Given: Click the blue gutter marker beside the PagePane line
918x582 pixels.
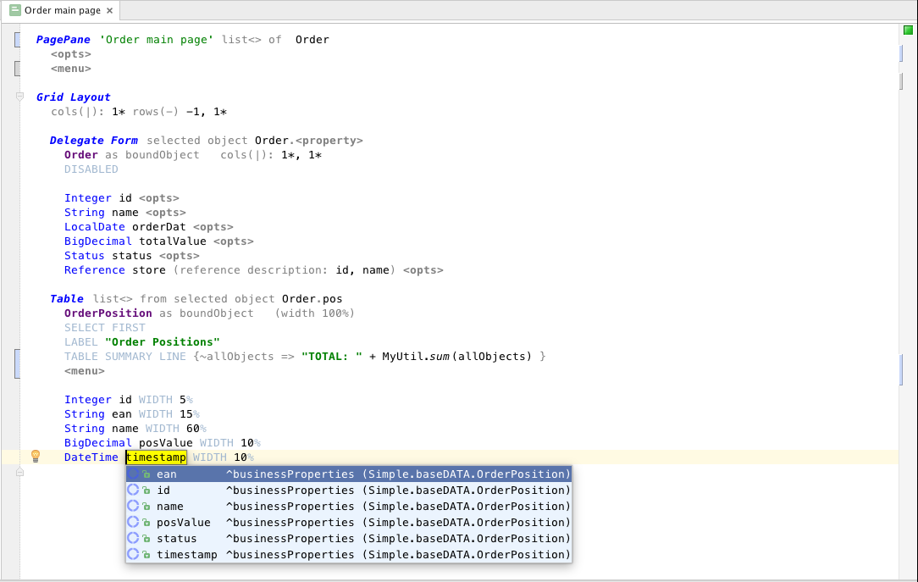Looking at the screenshot, I should click(17, 41).
